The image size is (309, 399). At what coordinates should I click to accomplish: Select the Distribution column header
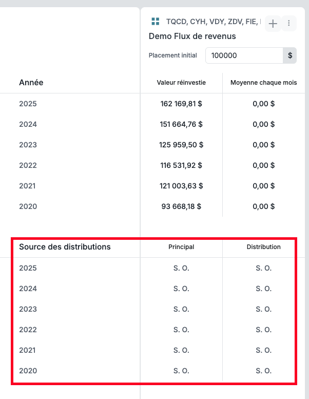click(x=264, y=247)
